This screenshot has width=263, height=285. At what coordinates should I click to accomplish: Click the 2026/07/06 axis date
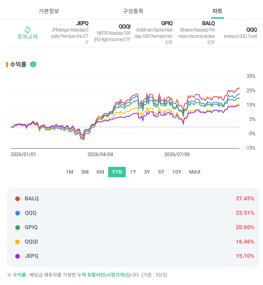(x=177, y=154)
